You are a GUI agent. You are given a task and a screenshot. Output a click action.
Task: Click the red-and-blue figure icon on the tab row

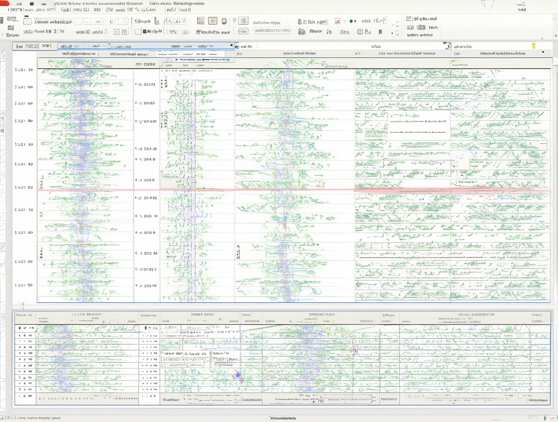448,46
